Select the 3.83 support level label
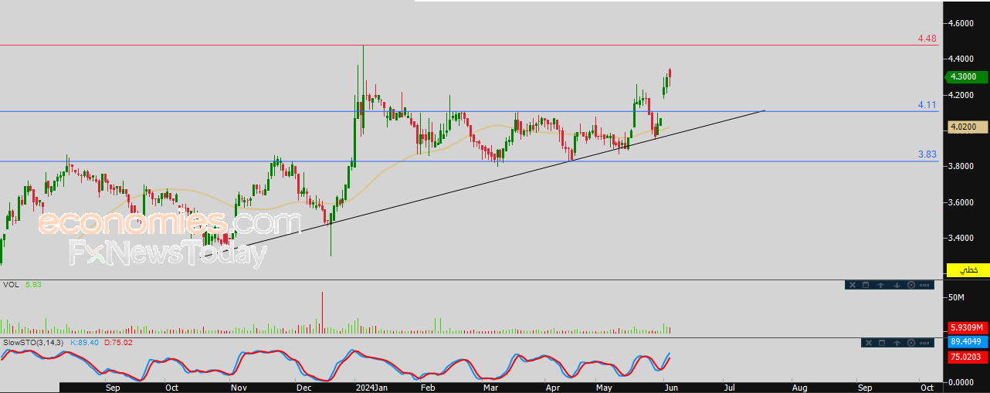990x393 pixels. click(x=927, y=154)
